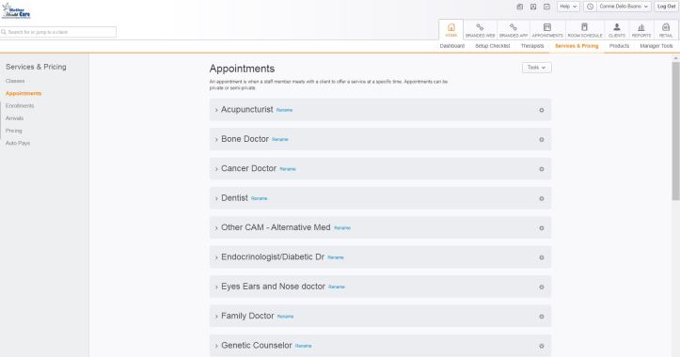The height and width of the screenshot is (357, 680).
Task: Open the Therapists subtab
Action: 532,46
